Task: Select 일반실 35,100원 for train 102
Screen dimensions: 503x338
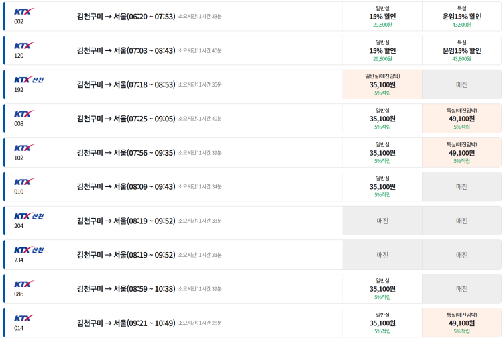Action: [382, 153]
